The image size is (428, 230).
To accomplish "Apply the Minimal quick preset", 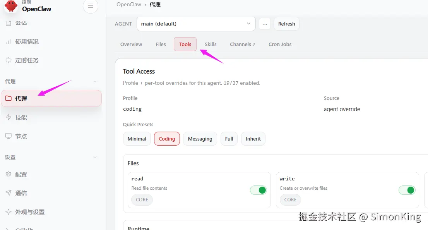I will pyautogui.click(x=137, y=139).
